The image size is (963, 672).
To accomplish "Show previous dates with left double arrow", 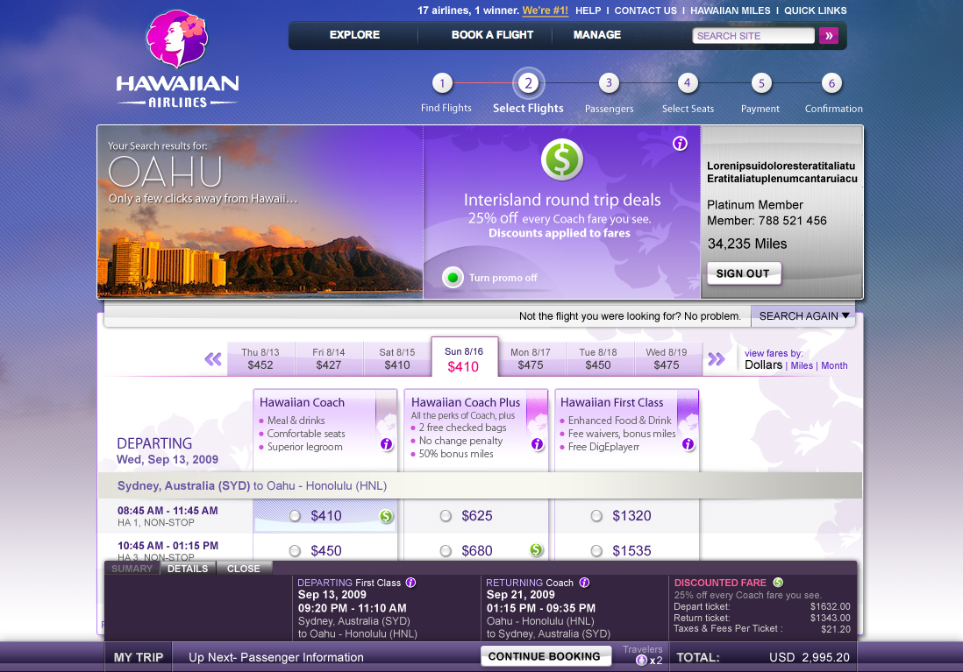I will [213, 359].
